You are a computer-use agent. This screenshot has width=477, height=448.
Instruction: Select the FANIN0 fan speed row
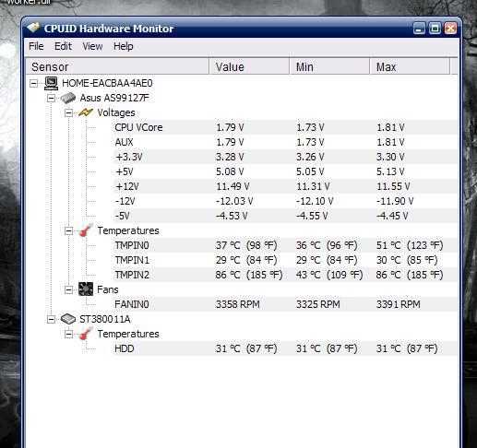pos(285,304)
